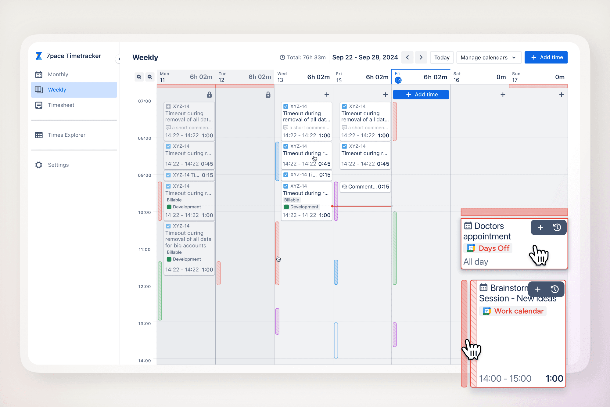Screen dimensions: 610x407
Task: Click the zoom in magnifier icon
Action: click(x=139, y=77)
